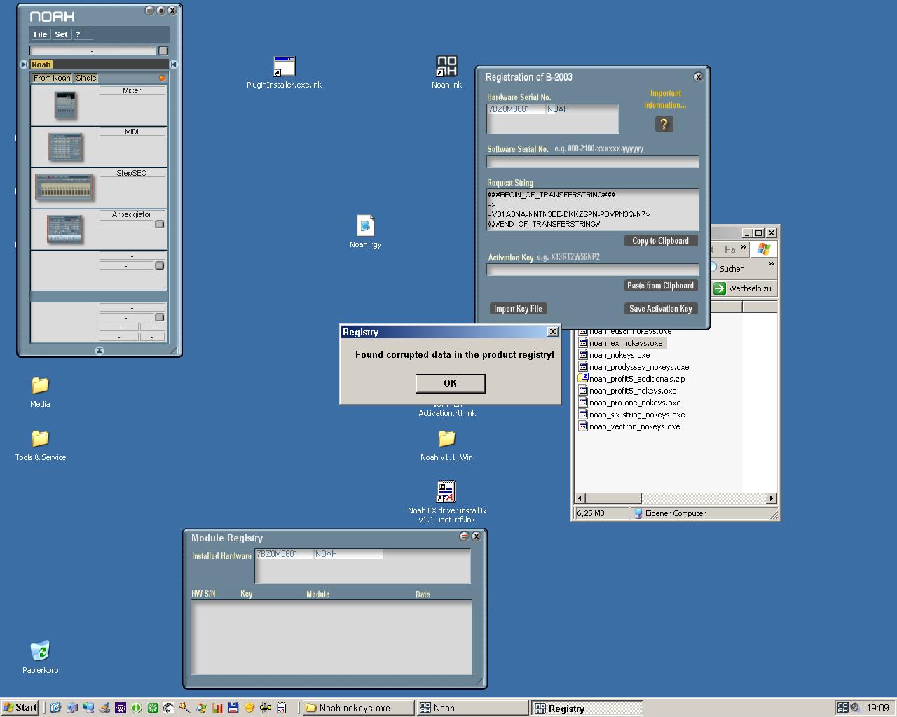The image size is (897, 717).
Task: Open Noah.lnk desktop shortcut
Action: (x=446, y=72)
